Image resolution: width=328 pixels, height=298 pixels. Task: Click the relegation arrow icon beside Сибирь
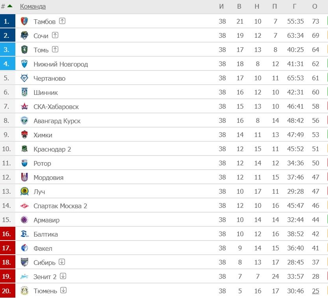click(62, 262)
